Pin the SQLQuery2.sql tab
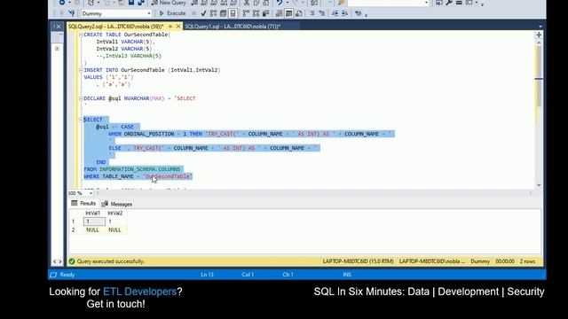Screen dimensions: 568x319 [170, 27]
